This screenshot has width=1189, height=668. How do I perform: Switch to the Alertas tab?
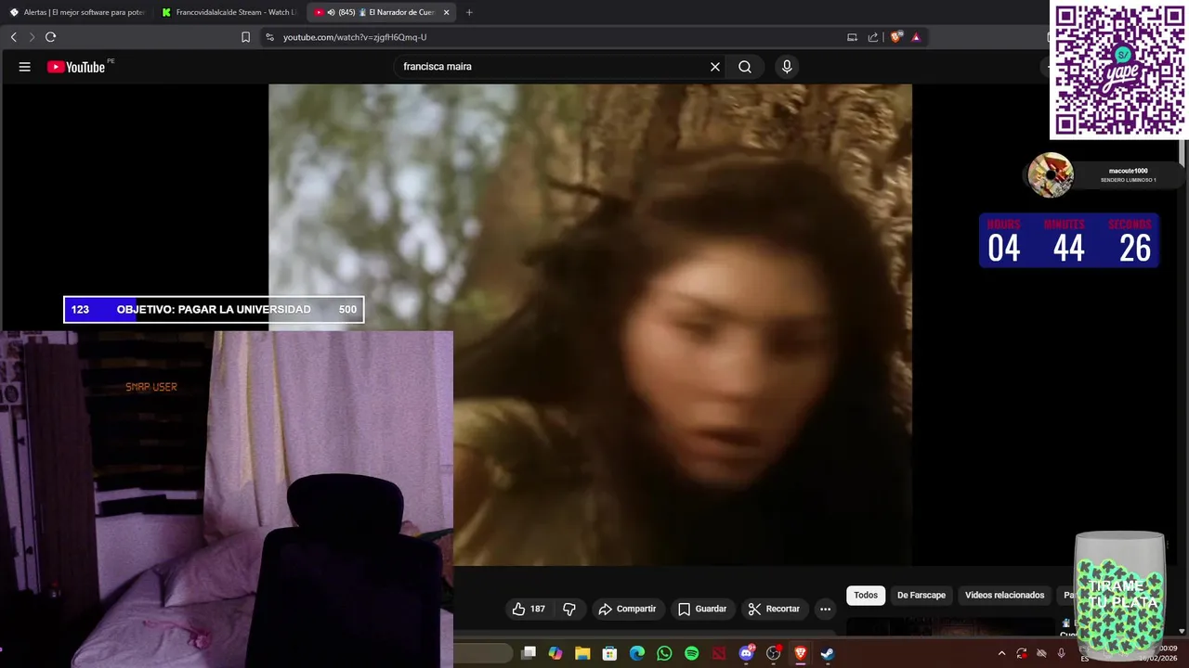coord(77,12)
